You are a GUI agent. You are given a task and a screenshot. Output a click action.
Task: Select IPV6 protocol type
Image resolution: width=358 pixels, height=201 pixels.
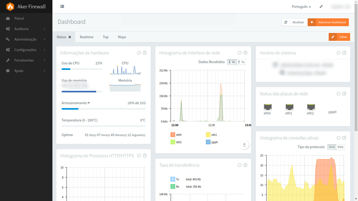[340, 147]
